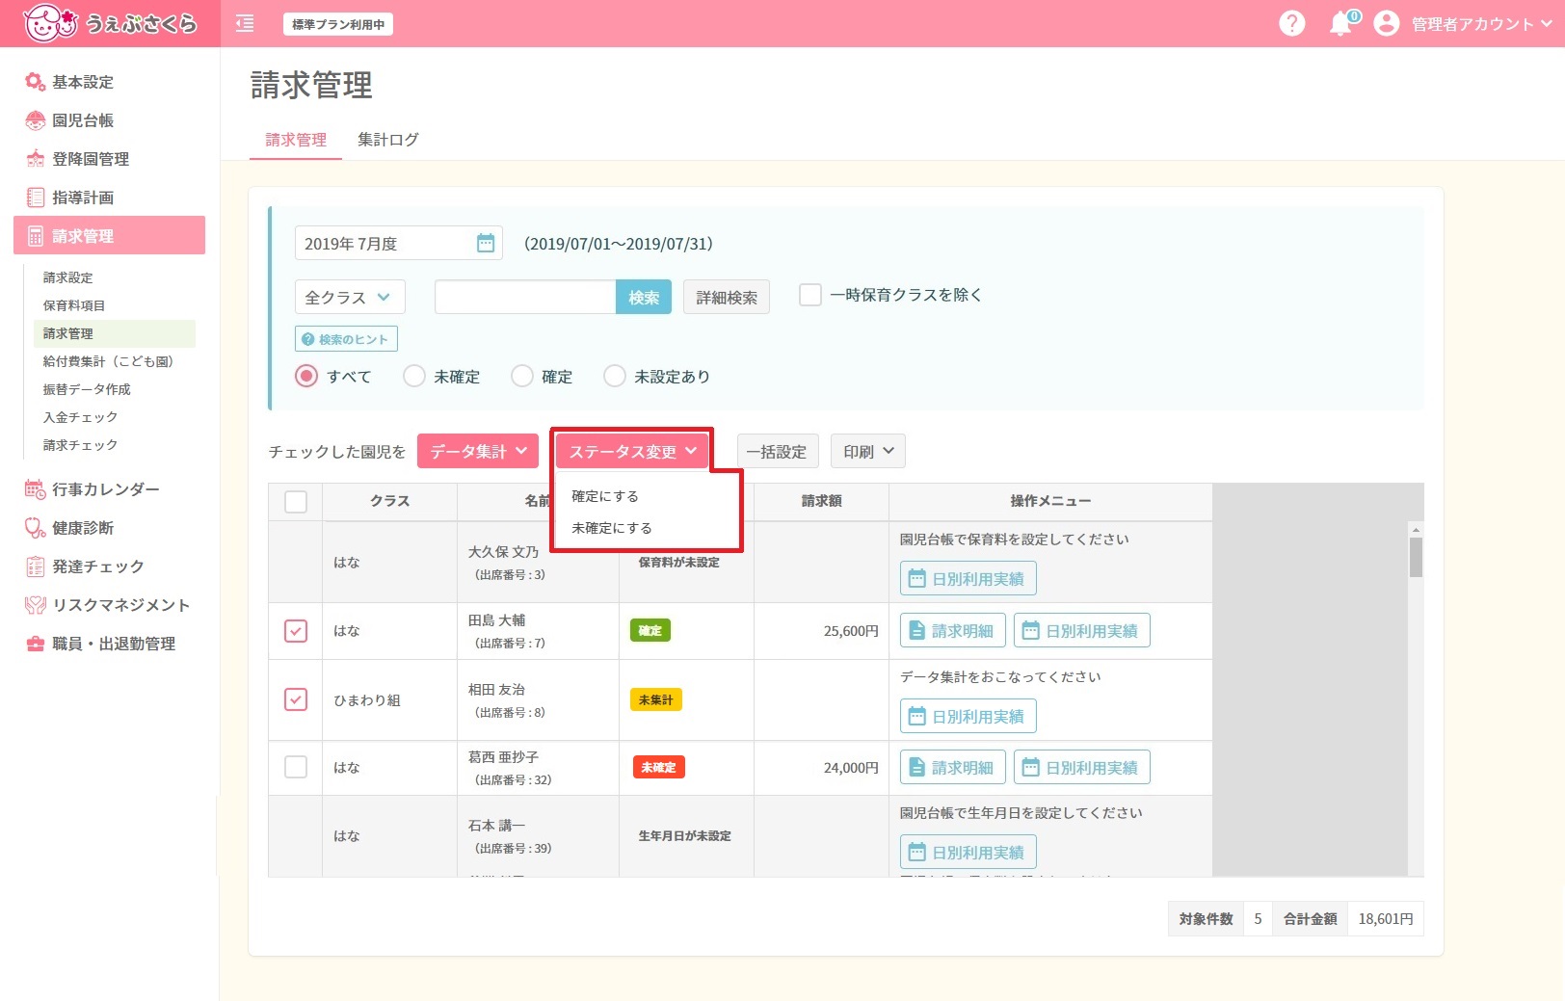Image resolution: width=1565 pixels, height=1001 pixels.
Task: Select 請求管理 main sidebar item
Action: 109,236
